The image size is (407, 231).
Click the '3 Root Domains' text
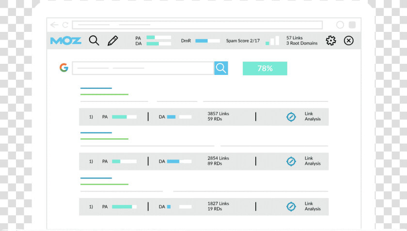coord(302,43)
